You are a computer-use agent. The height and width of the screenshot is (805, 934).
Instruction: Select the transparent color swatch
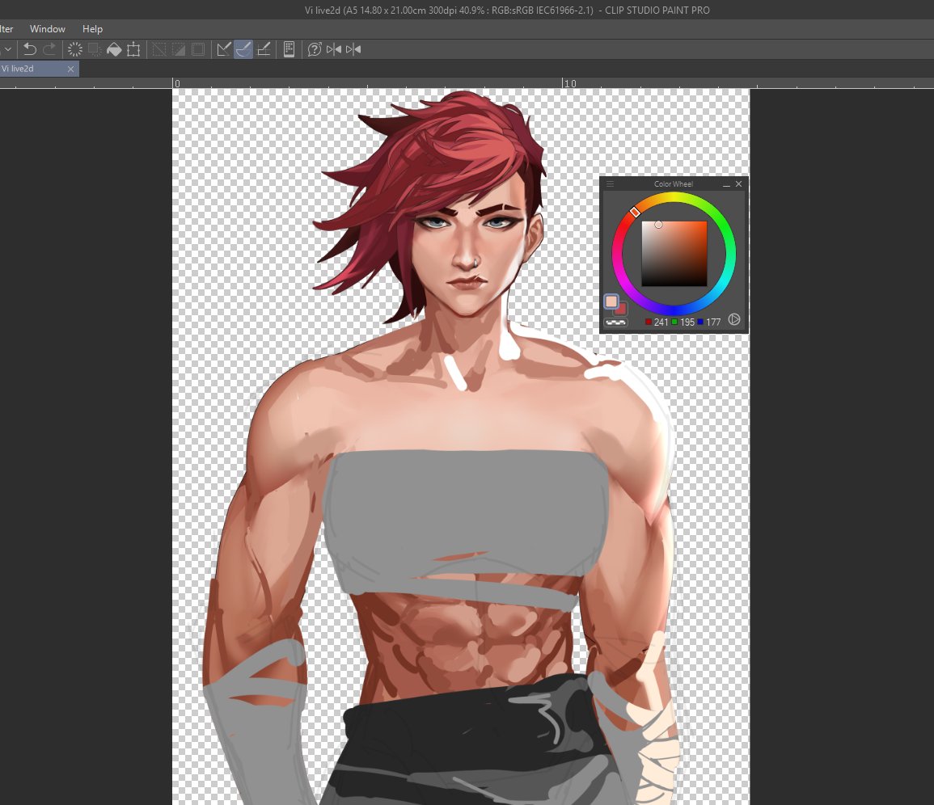point(615,322)
